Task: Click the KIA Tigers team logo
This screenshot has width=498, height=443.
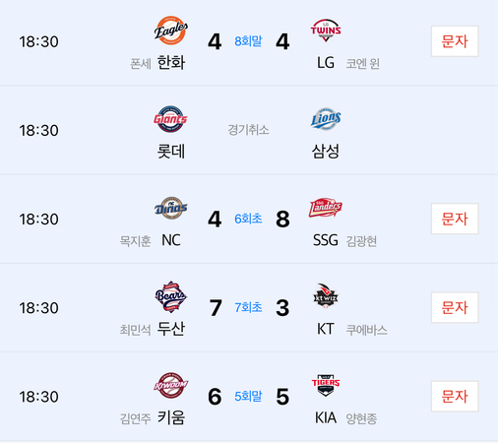Action: [326, 385]
